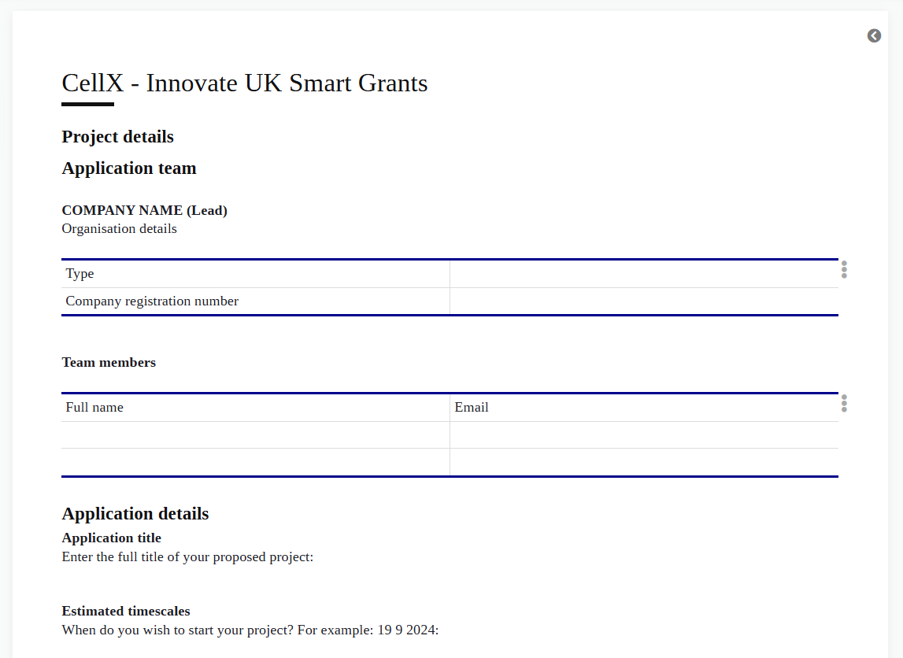Click the Application team heading

(129, 168)
